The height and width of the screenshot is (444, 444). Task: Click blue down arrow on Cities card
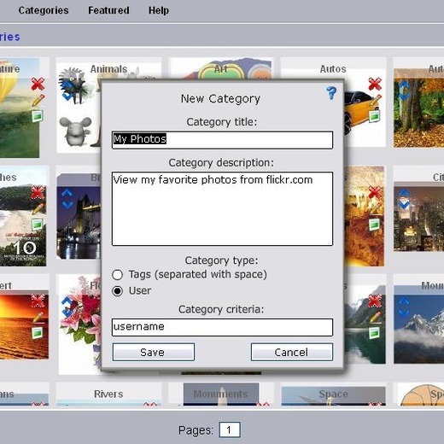coord(404,204)
